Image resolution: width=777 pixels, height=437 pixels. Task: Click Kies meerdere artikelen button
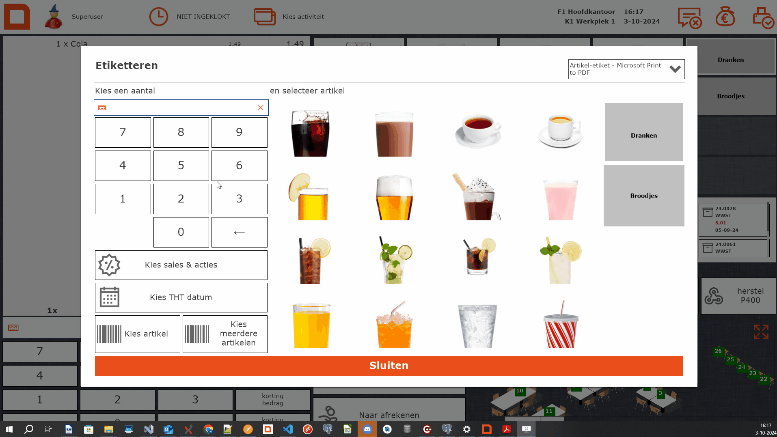(225, 334)
